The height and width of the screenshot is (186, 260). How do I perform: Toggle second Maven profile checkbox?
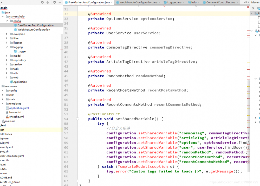(259, 22)
